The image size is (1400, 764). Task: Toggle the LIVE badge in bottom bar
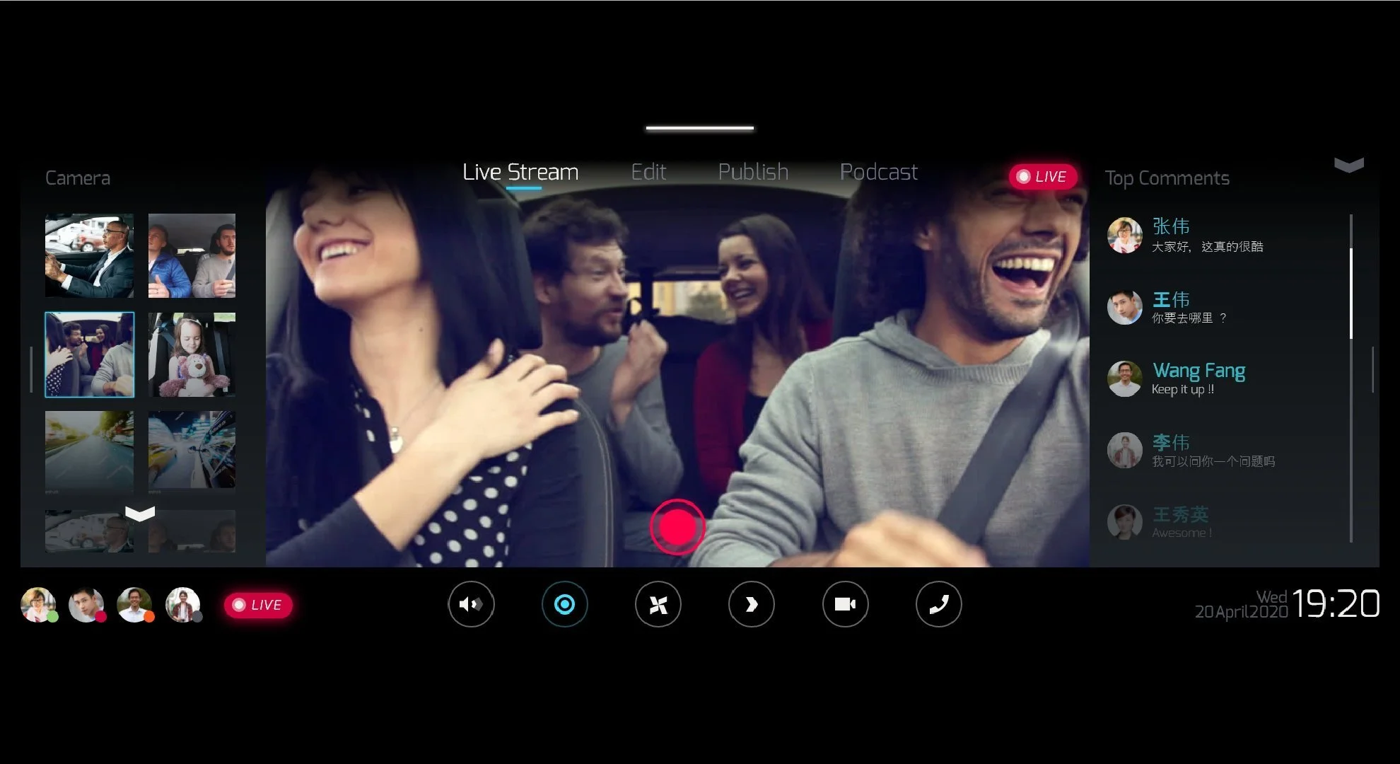point(257,605)
